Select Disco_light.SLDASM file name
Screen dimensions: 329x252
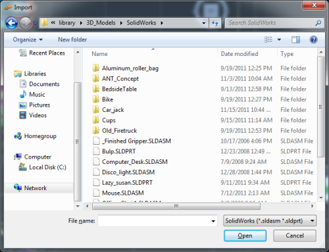click(128, 172)
